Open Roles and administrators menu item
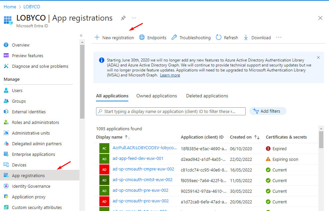 36,123
